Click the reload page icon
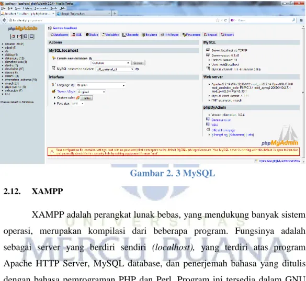The image size is (306, 281). coord(226,20)
